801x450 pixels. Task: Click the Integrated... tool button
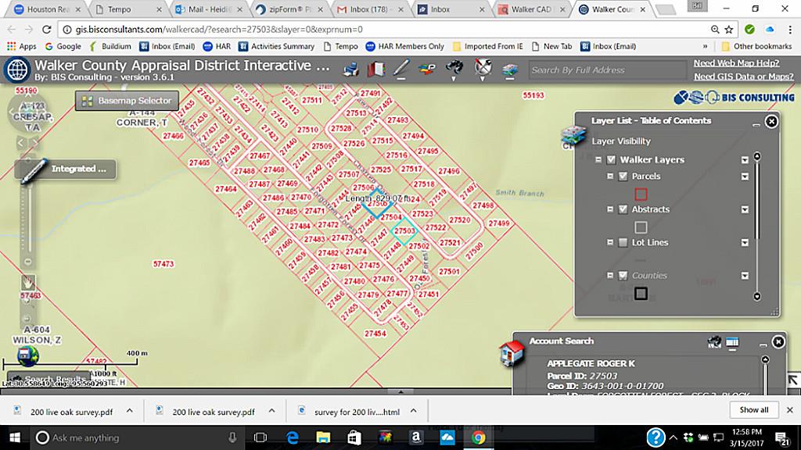[67, 169]
